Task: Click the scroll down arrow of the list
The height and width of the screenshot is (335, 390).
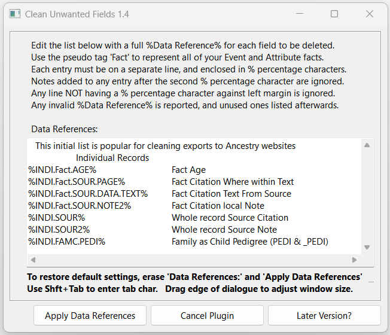Action: pyautogui.click(x=367, y=247)
